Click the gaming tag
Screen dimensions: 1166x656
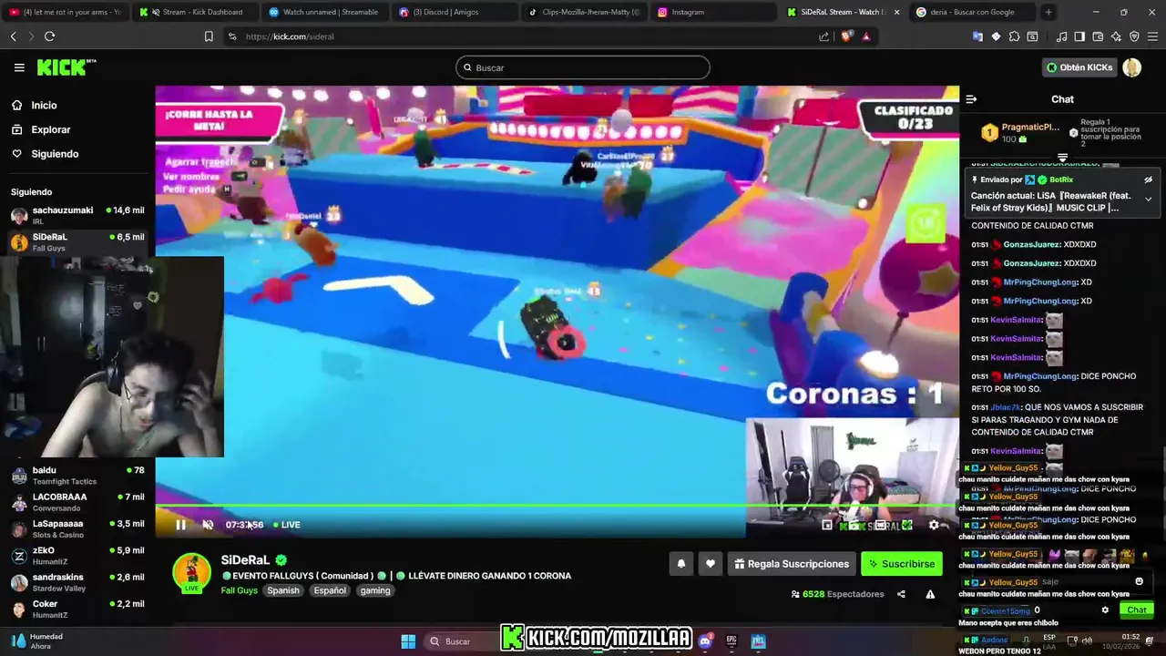tap(375, 590)
